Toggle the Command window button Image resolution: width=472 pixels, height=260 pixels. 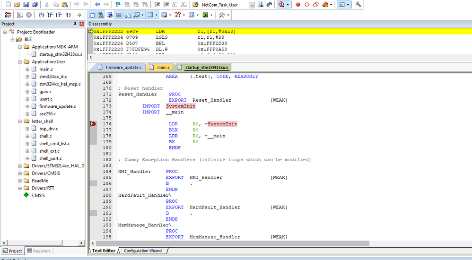tap(92, 15)
